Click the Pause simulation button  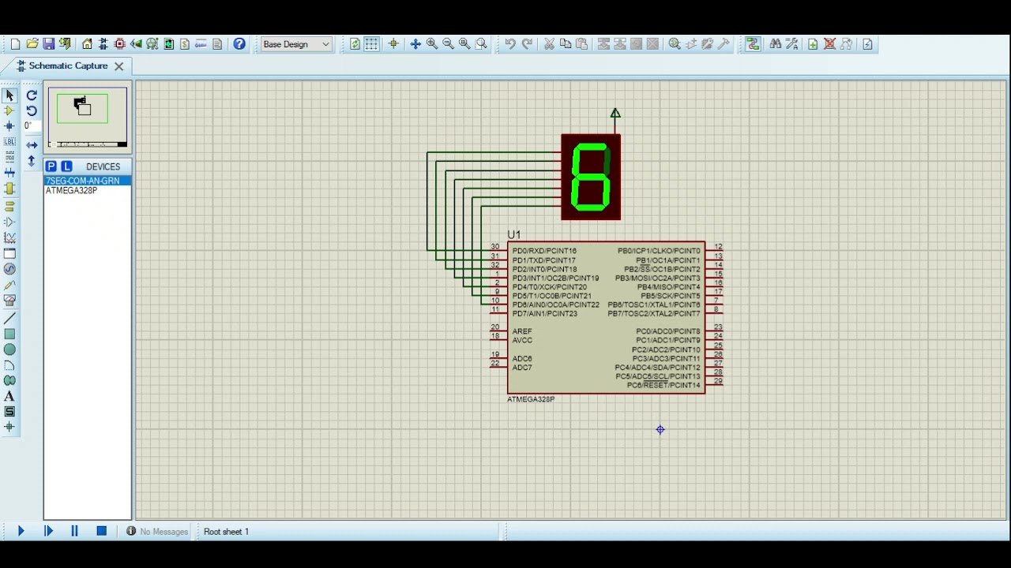coord(75,532)
